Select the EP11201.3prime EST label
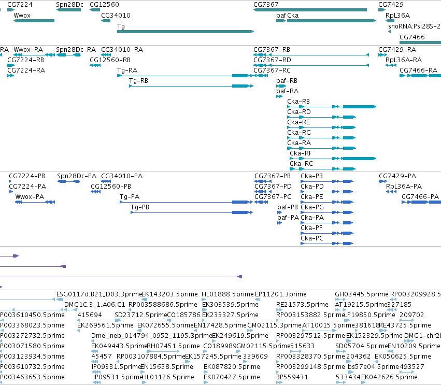441x385 pixels. click(x=281, y=294)
